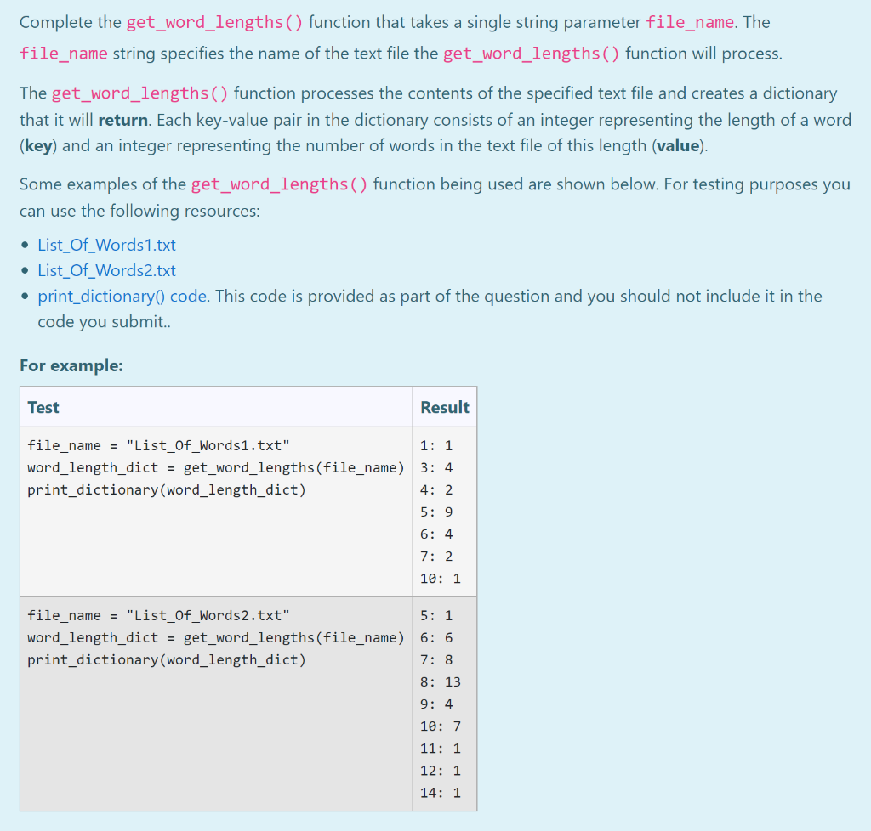
Task: Select the word_length_dict assignment in first example
Action: tap(215, 467)
